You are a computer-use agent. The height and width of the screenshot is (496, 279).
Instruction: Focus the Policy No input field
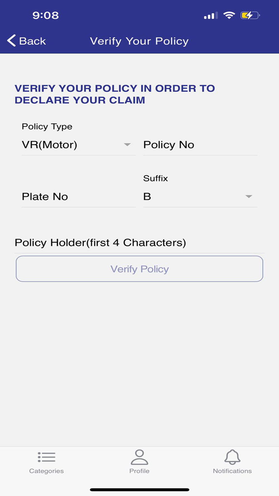tap(200, 145)
